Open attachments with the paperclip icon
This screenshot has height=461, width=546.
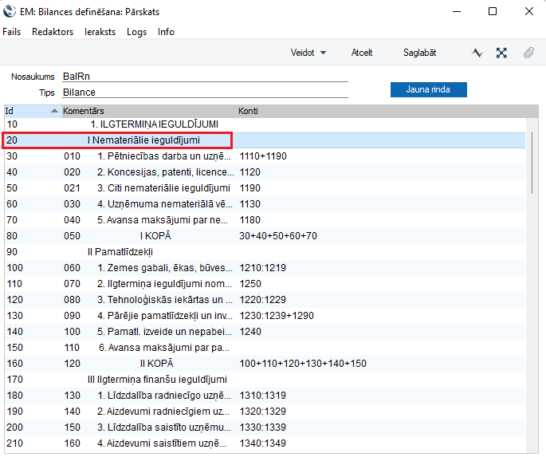pos(528,53)
